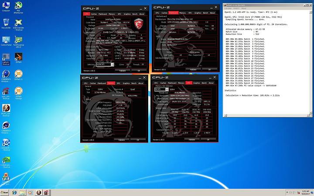Click OK in the CPU-Z Memory window
Image resolution: width=314 pixels, height=196 pixels.
(138, 140)
